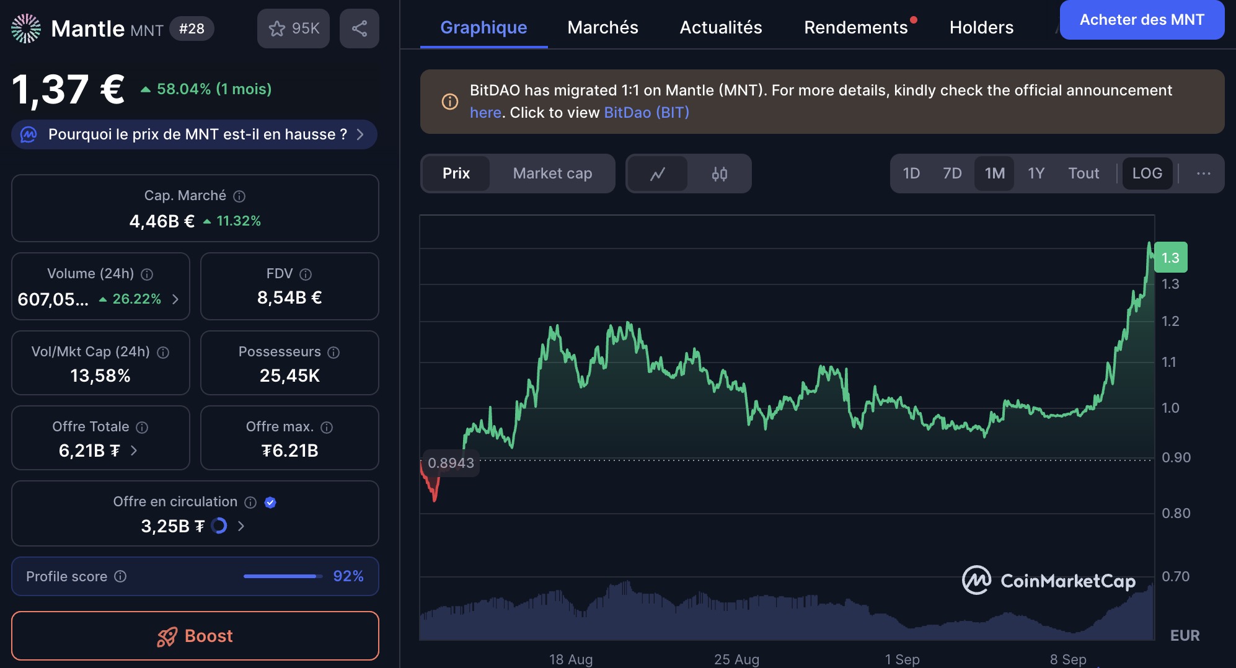
Task: Set chart range to Tout
Action: point(1084,174)
